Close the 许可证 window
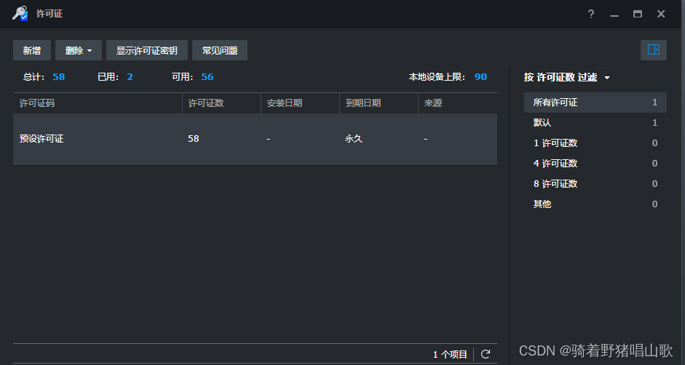 (x=661, y=14)
